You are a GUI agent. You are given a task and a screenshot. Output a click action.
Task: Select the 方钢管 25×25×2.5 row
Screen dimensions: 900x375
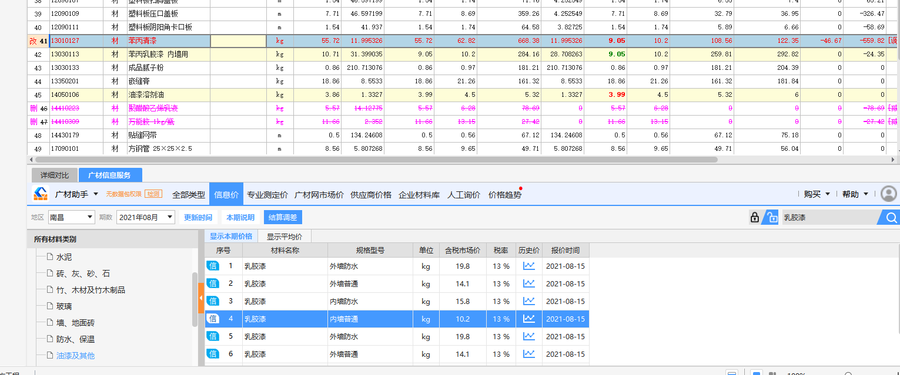pyautogui.click(x=463, y=148)
